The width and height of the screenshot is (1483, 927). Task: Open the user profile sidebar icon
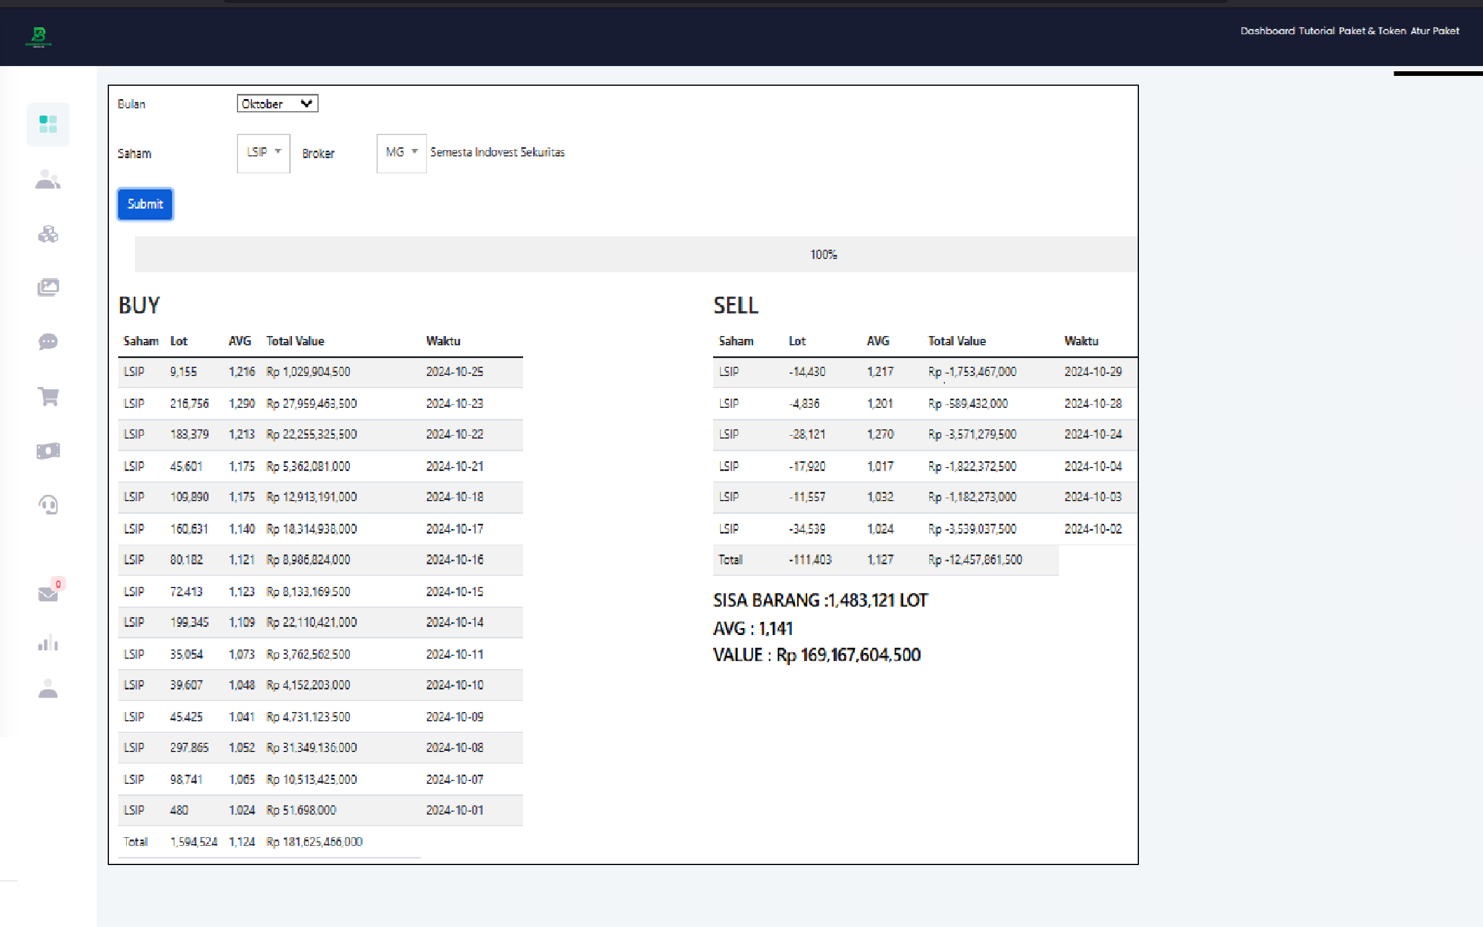click(x=48, y=688)
